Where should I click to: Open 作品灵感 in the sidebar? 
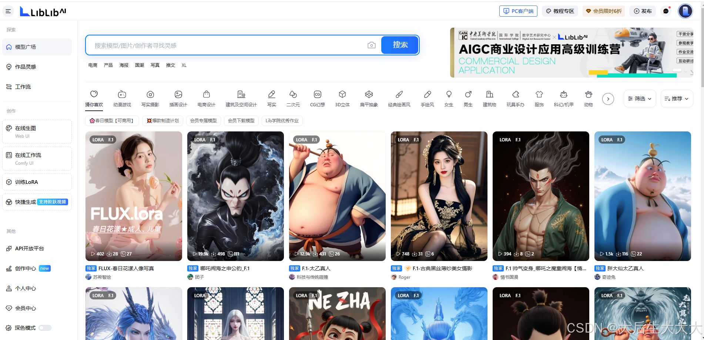click(37, 67)
